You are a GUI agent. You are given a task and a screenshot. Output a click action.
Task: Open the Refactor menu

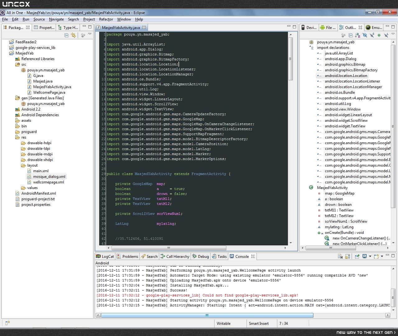coord(106,19)
